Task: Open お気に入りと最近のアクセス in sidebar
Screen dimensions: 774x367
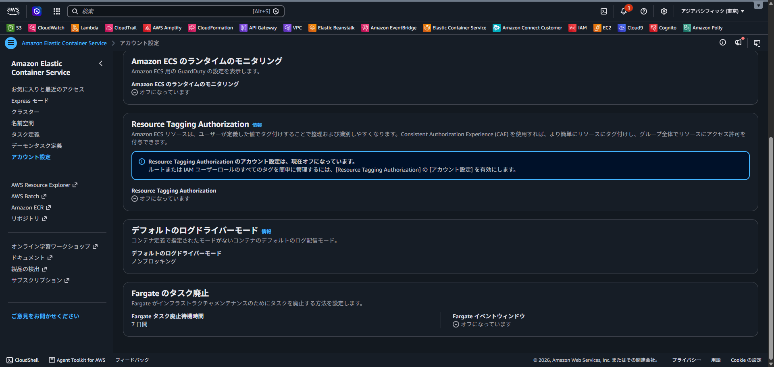Action: pyautogui.click(x=48, y=89)
